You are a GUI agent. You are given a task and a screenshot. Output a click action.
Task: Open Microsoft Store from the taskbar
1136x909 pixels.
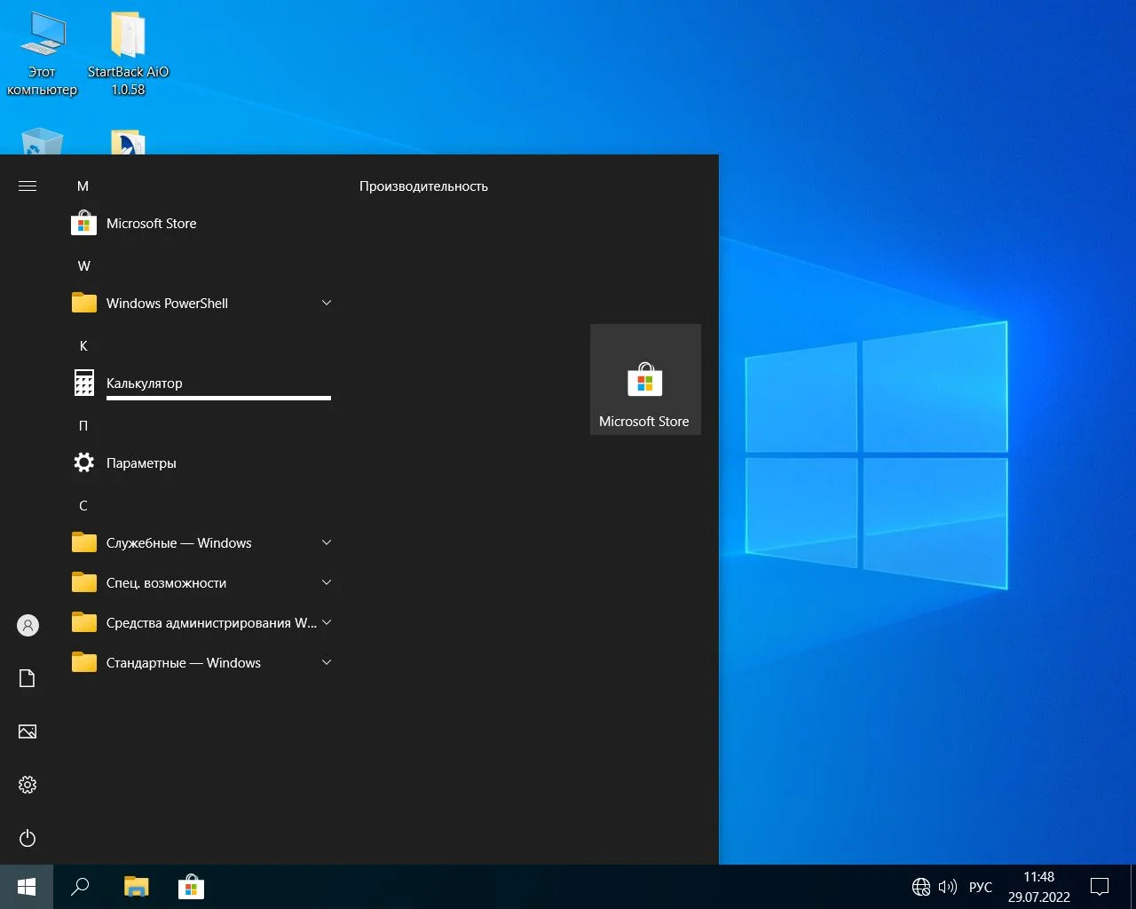pyautogui.click(x=191, y=887)
